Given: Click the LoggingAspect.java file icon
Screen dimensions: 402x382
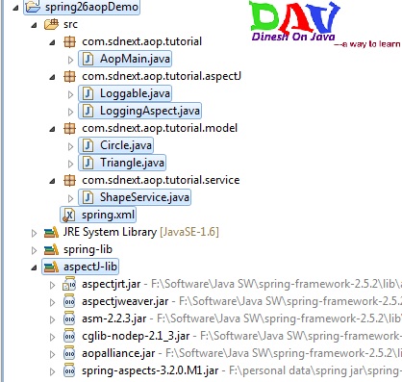Looking at the screenshot, I should 88,111.
